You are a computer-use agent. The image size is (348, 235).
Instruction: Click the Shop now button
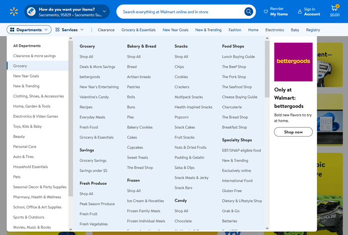(293, 132)
